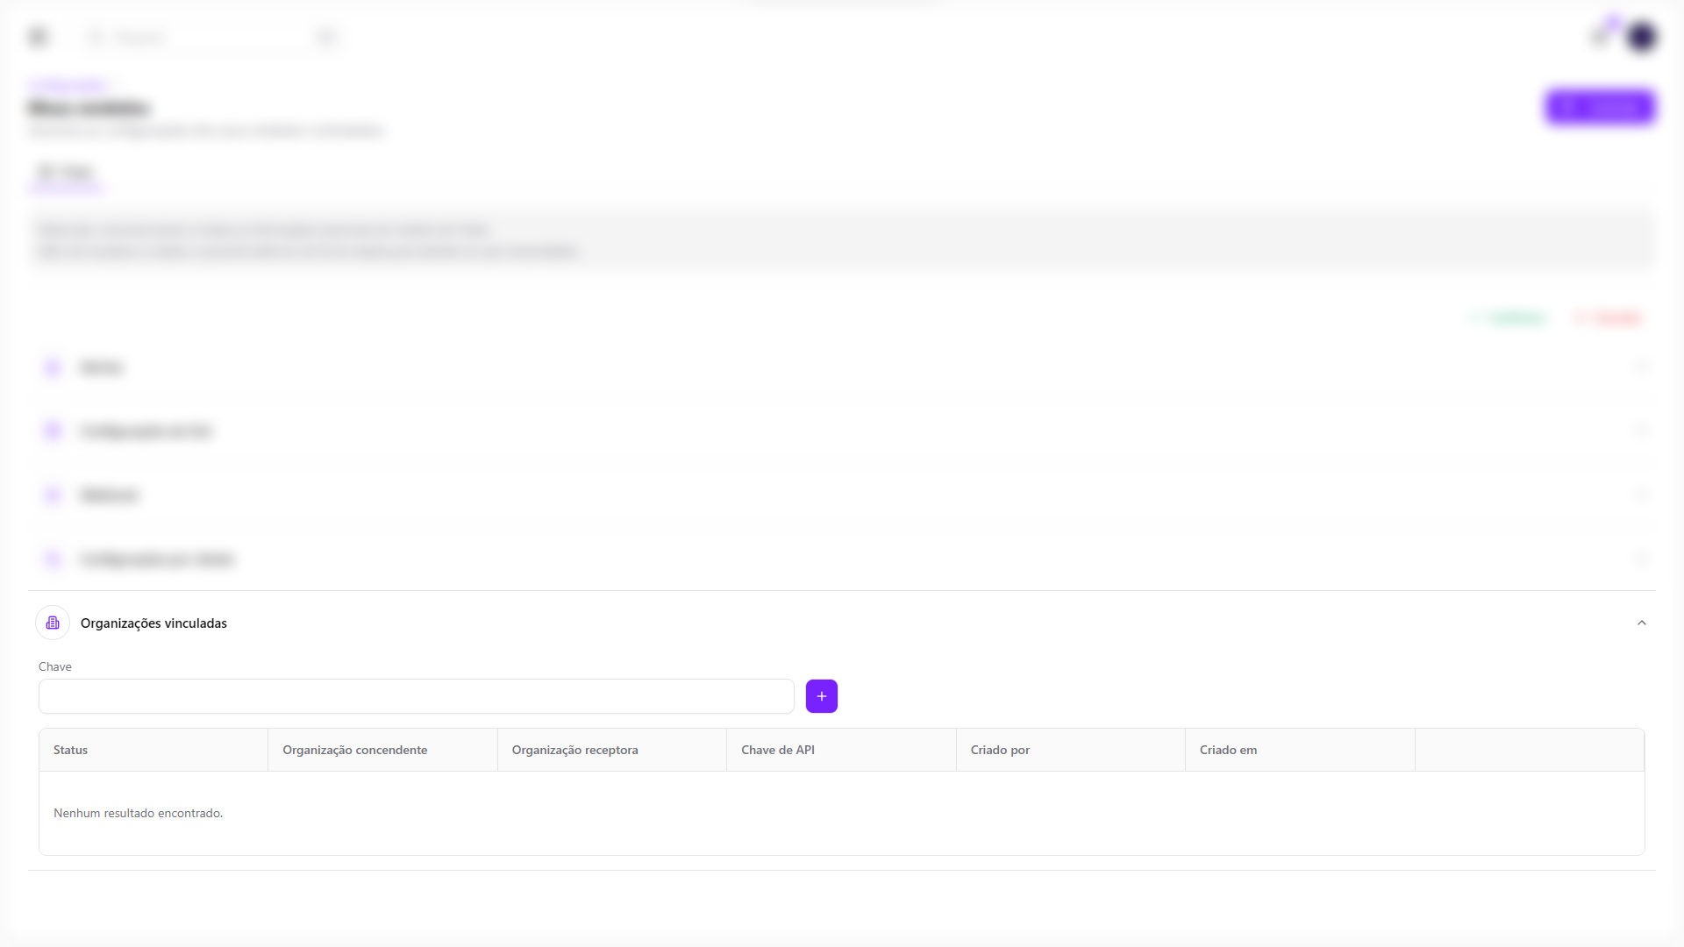
Task: Click the Status column header
Action: point(70,750)
